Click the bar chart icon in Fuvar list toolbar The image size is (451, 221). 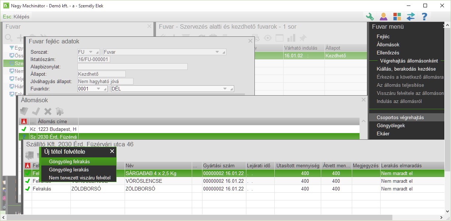coord(291,38)
